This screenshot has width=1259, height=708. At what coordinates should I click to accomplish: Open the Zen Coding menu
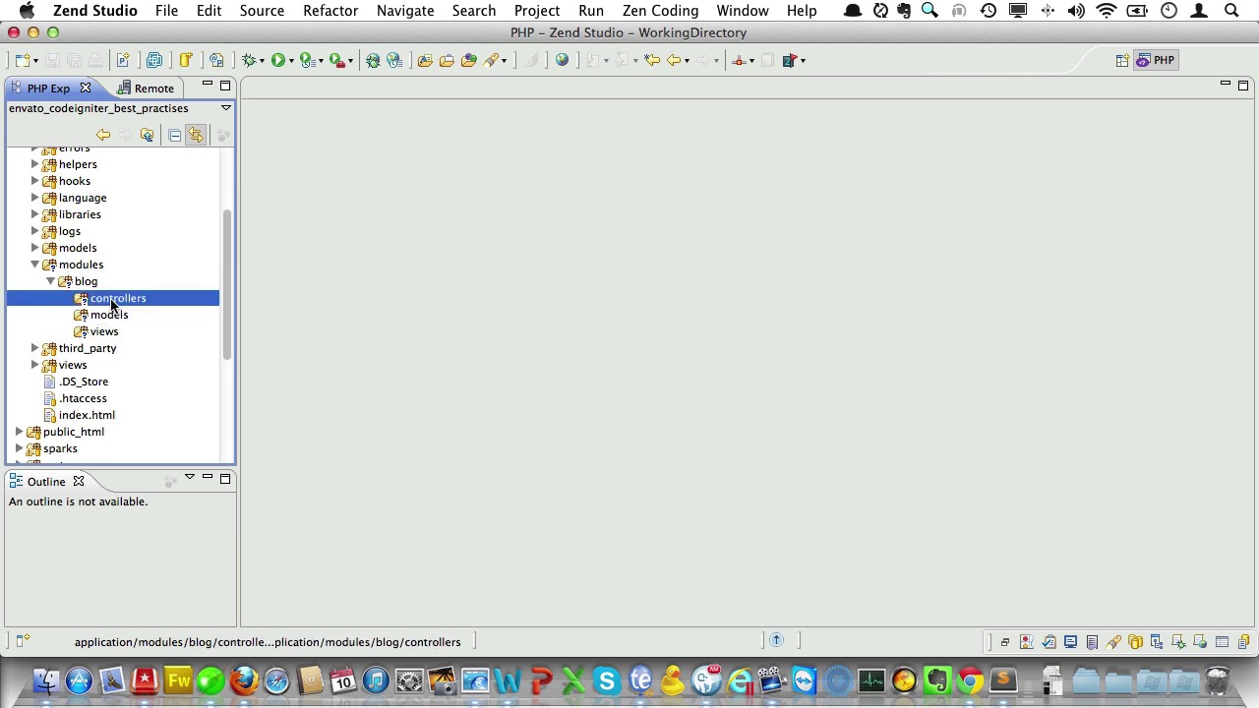click(x=660, y=11)
